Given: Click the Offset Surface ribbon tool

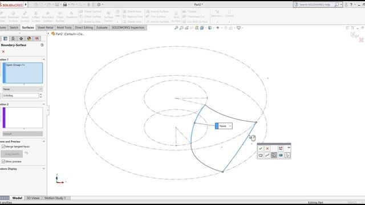Looking at the screenshot, I should [90, 17].
